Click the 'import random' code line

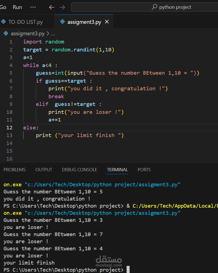coord(44,42)
